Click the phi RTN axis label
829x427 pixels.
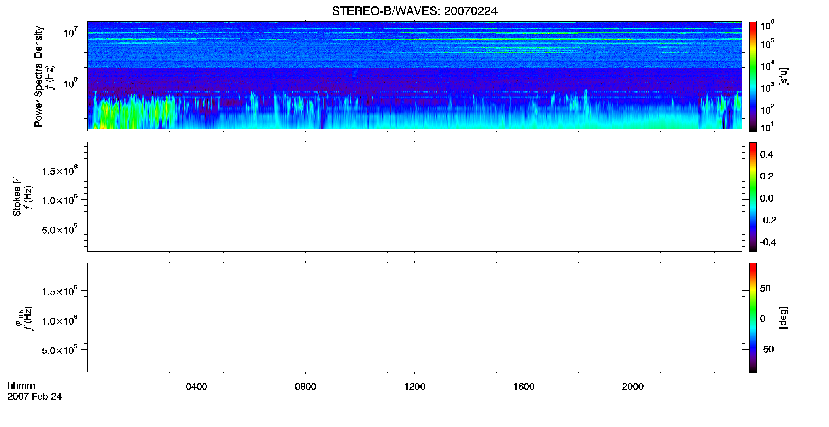[19, 318]
